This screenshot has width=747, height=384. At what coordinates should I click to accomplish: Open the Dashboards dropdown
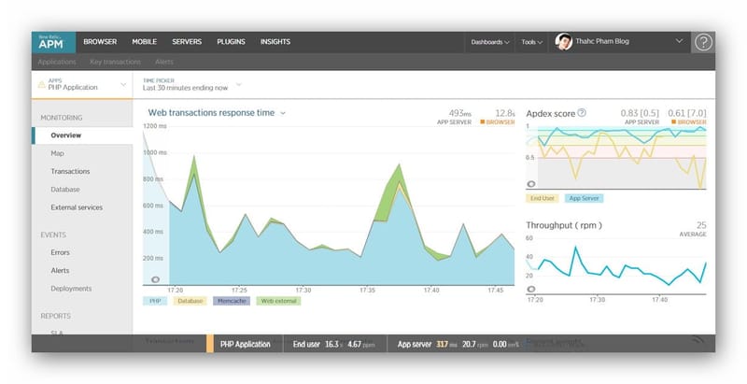[489, 42]
